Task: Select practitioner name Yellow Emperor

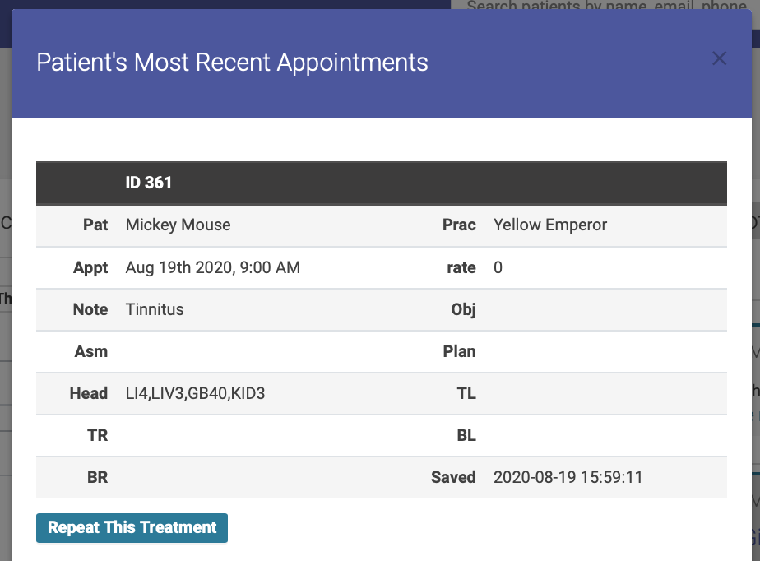Action: coord(550,225)
